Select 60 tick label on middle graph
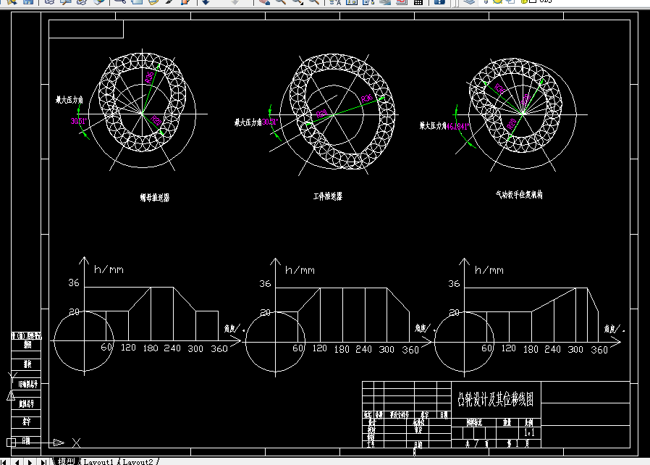This screenshot has width=650, height=465. tap(298, 348)
